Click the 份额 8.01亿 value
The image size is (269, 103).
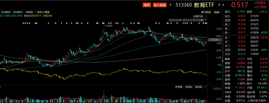coord(241,101)
